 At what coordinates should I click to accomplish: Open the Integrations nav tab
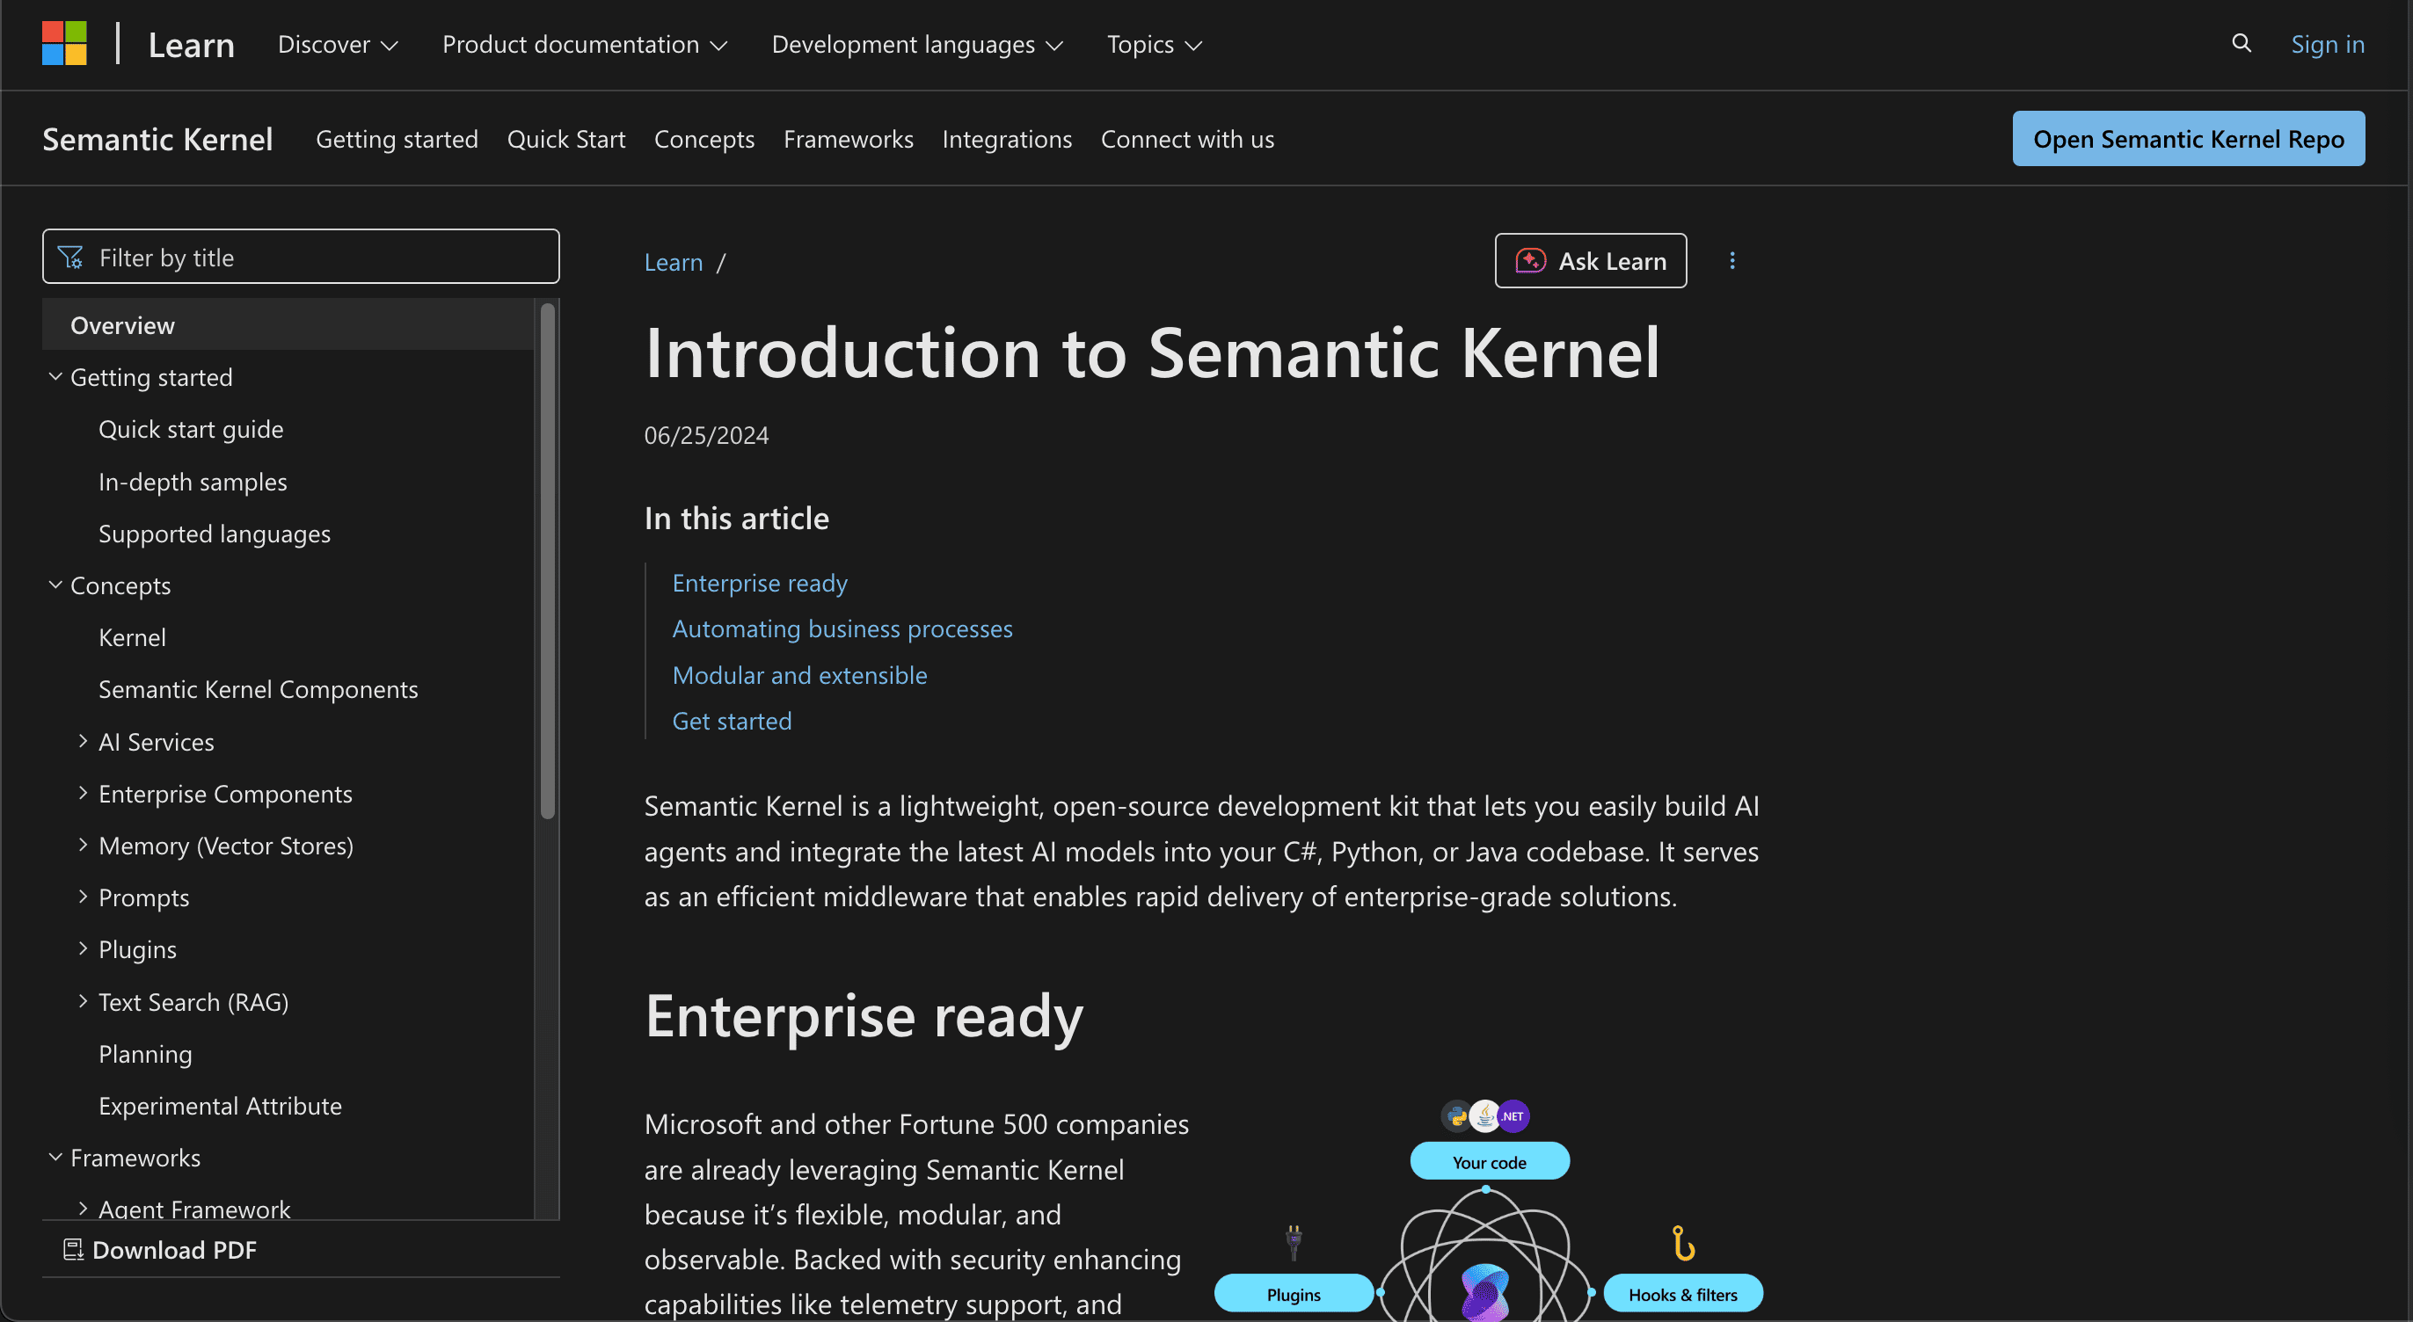(x=1007, y=139)
